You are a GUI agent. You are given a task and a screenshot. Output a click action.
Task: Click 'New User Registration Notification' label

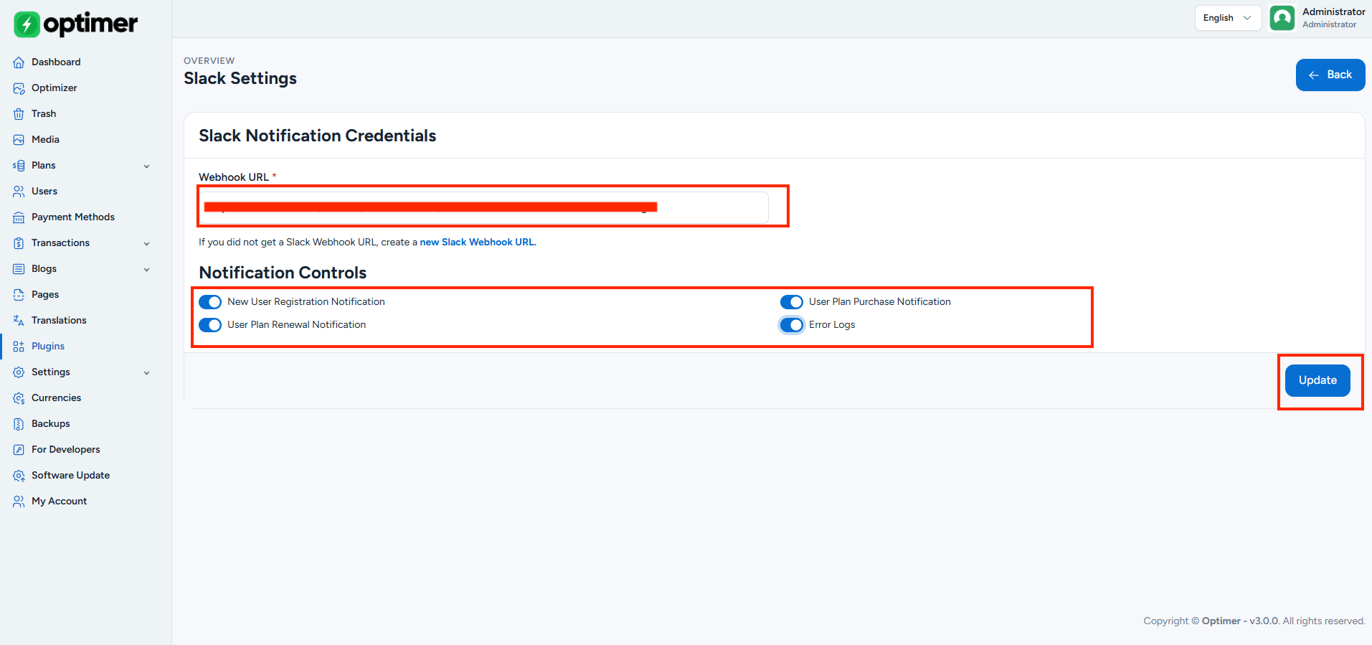[x=306, y=302]
